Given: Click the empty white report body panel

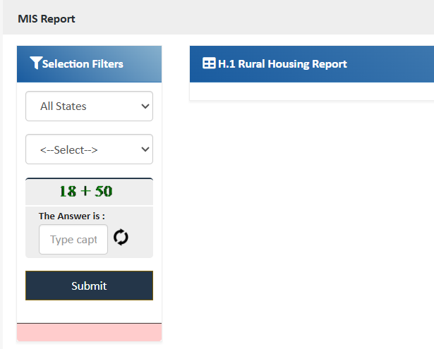Looking at the screenshot, I should click(311, 92).
